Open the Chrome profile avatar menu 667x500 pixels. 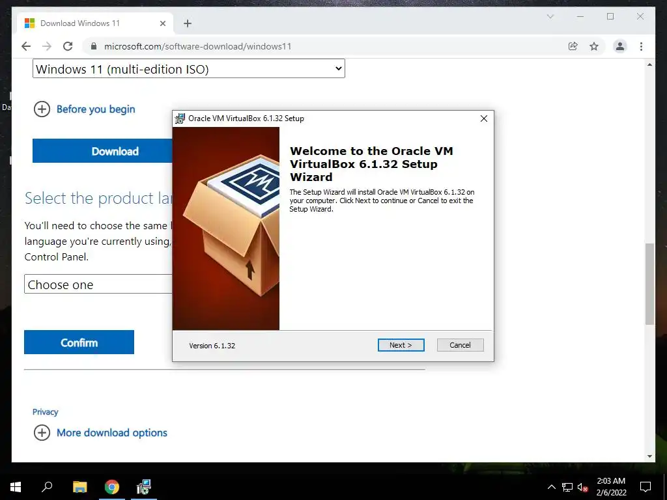coord(620,46)
